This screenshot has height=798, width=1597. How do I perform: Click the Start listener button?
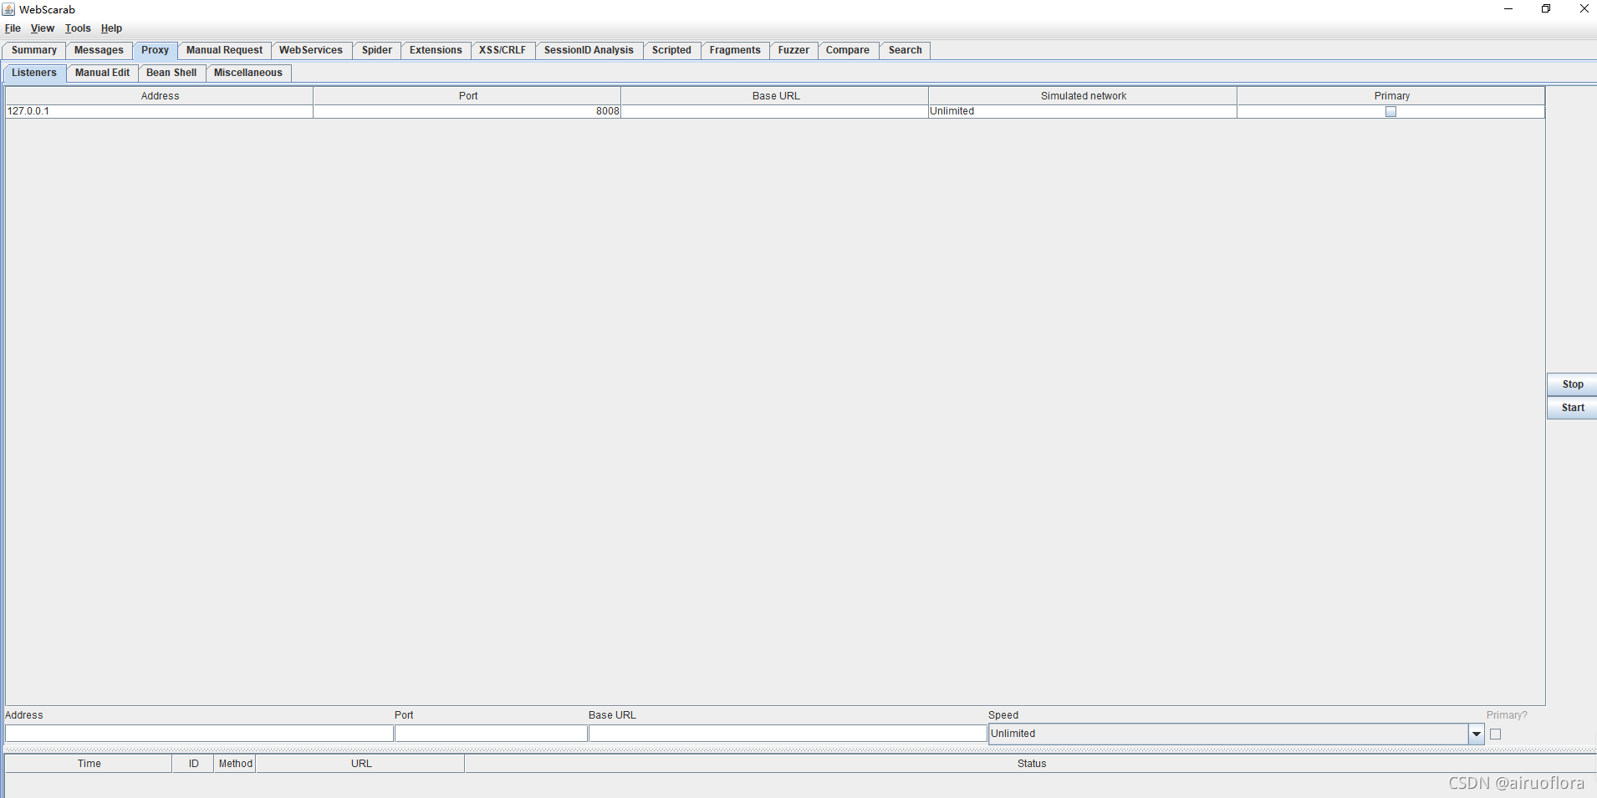point(1572,408)
